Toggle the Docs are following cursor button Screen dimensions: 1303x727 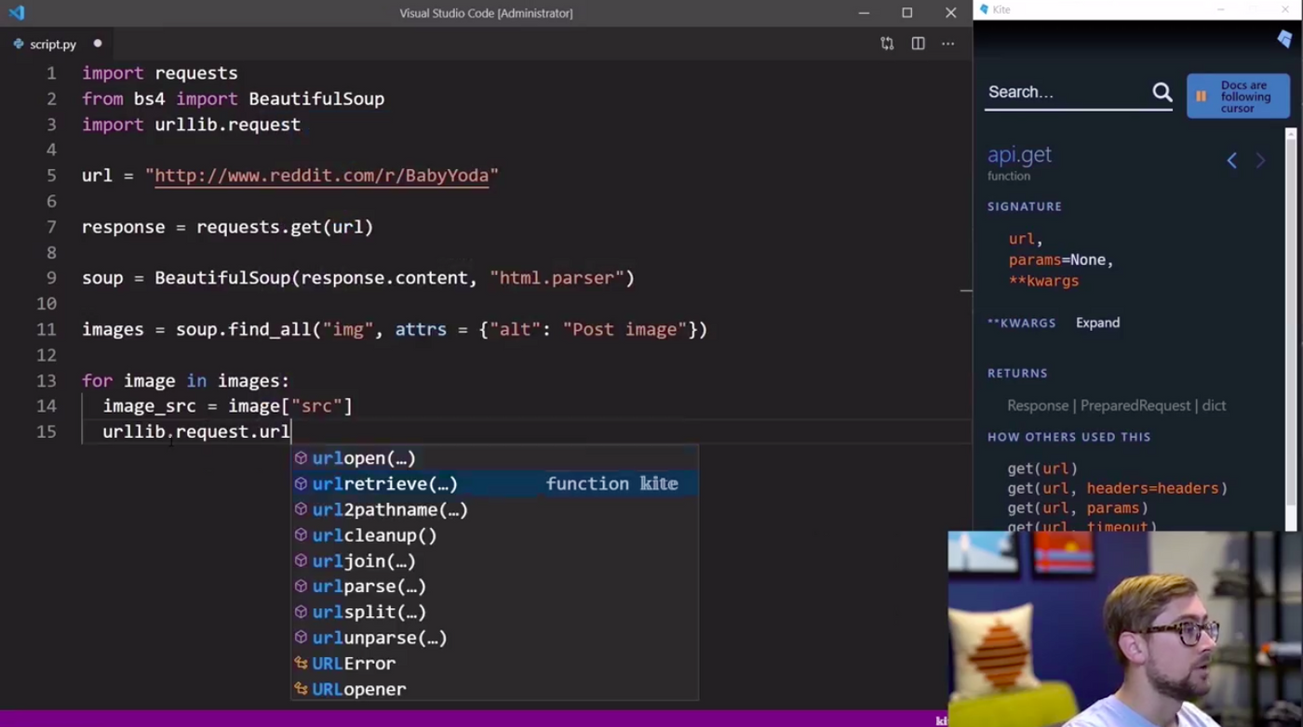[1237, 97]
